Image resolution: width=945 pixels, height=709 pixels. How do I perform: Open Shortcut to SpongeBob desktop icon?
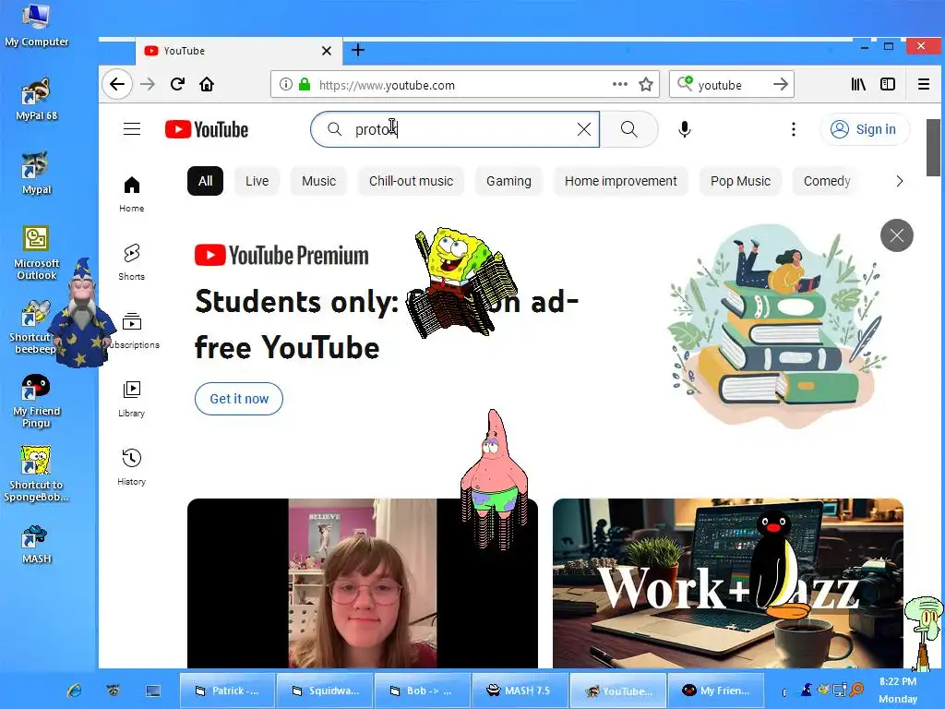(x=36, y=475)
